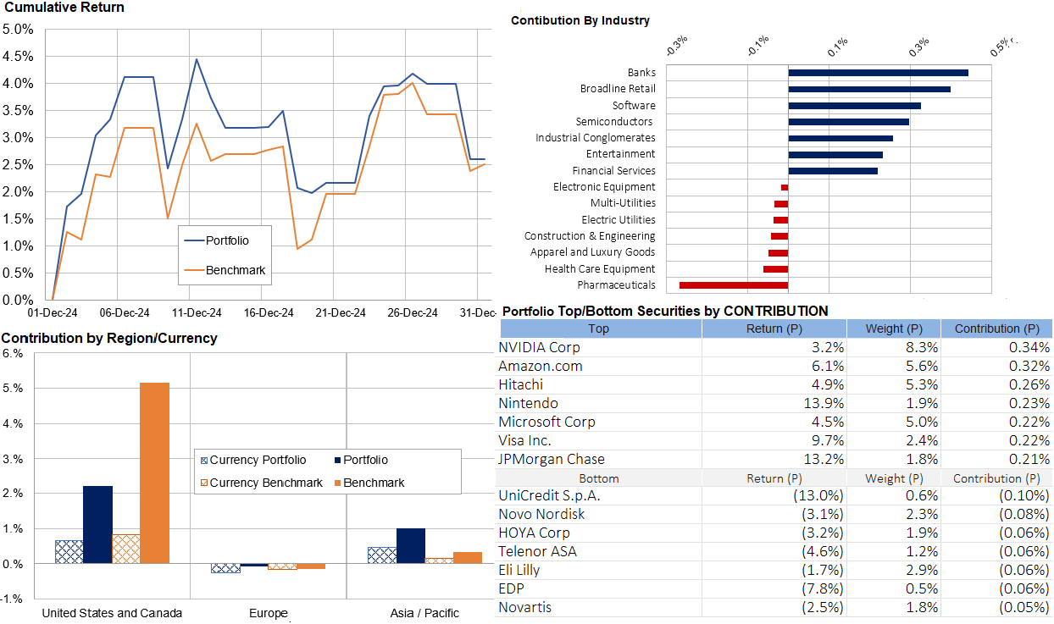1054x624 pixels.
Task: Click the Benchmark legend entry in line chart
Action: click(225, 271)
